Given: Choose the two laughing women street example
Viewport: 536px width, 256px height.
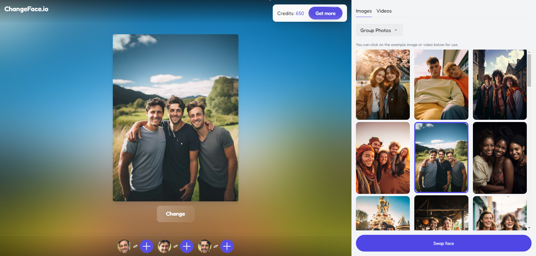Looking at the screenshot, I should 500,213.
